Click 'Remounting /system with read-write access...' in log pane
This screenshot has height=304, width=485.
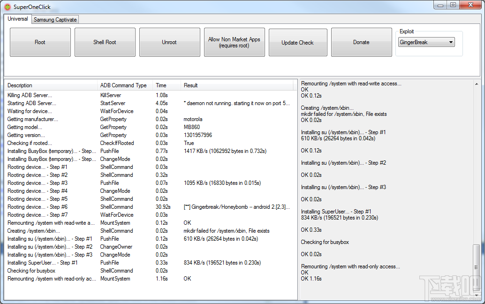coord(351,84)
